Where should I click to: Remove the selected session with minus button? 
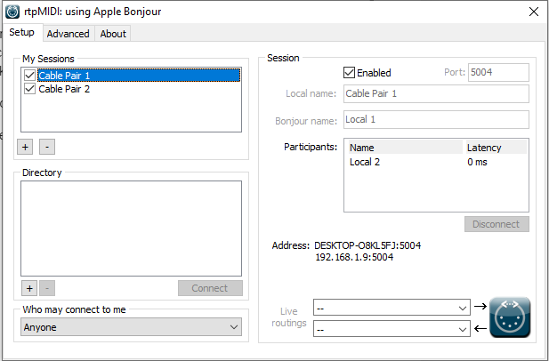pos(47,147)
